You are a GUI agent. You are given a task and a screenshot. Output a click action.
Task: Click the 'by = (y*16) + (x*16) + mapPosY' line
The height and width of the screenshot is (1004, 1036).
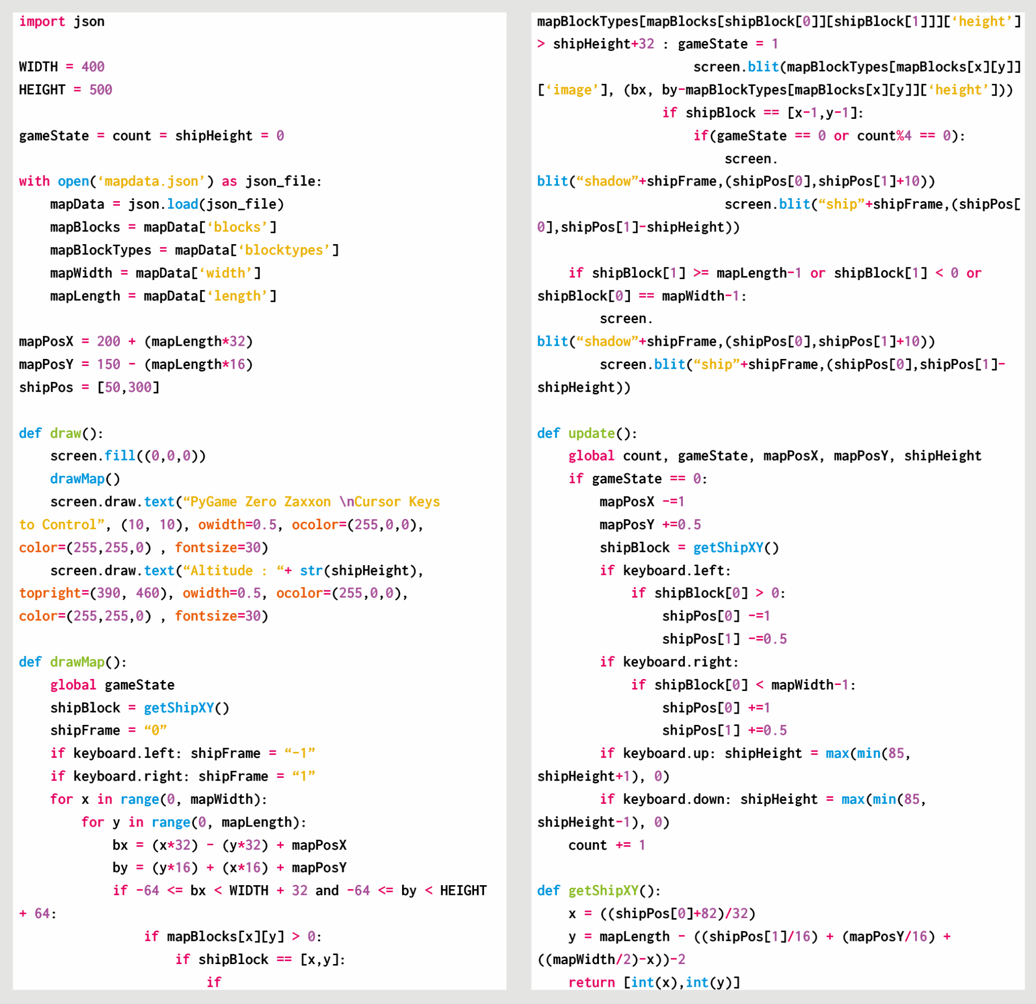(x=229, y=869)
